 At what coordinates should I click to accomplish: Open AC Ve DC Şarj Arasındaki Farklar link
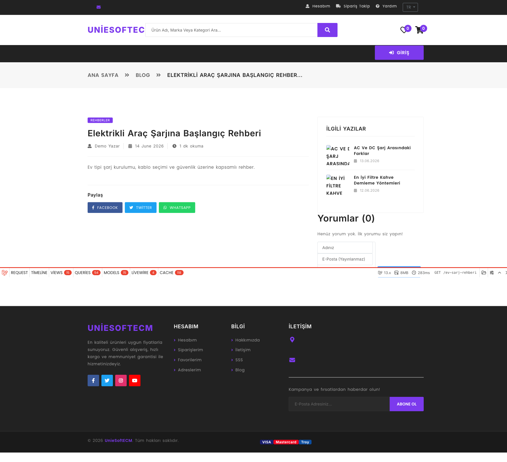(382, 151)
